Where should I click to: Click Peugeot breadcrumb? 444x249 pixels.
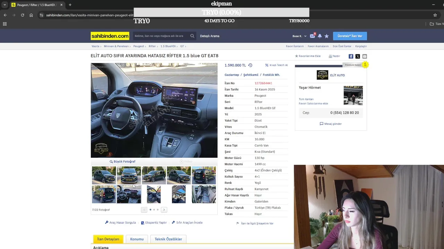coord(138,46)
